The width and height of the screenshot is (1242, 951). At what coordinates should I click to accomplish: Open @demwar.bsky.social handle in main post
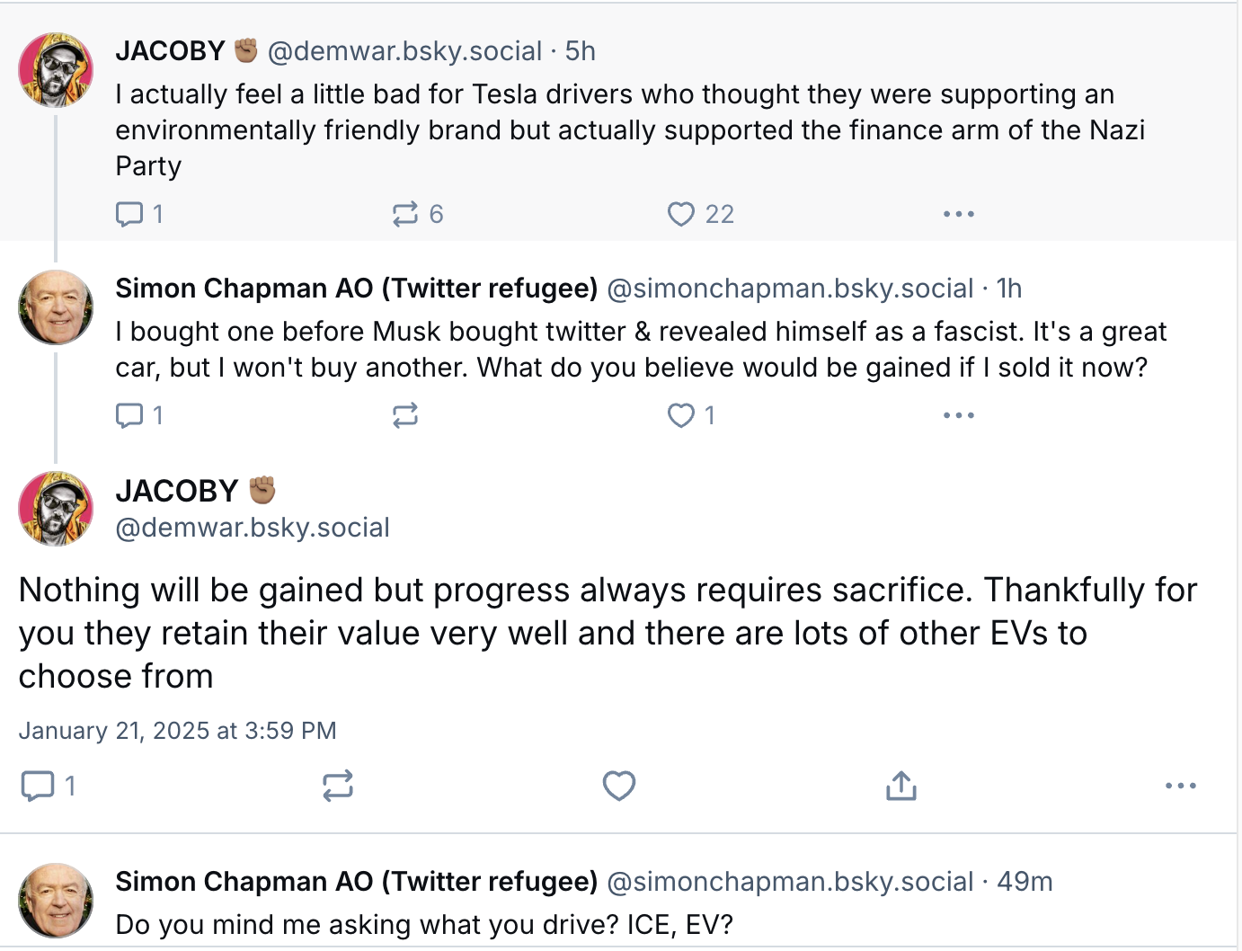(x=253, y=528)
